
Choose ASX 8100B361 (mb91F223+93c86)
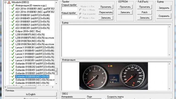[32, 15]
